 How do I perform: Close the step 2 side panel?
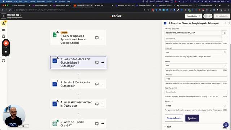click(x=228, y=23)
